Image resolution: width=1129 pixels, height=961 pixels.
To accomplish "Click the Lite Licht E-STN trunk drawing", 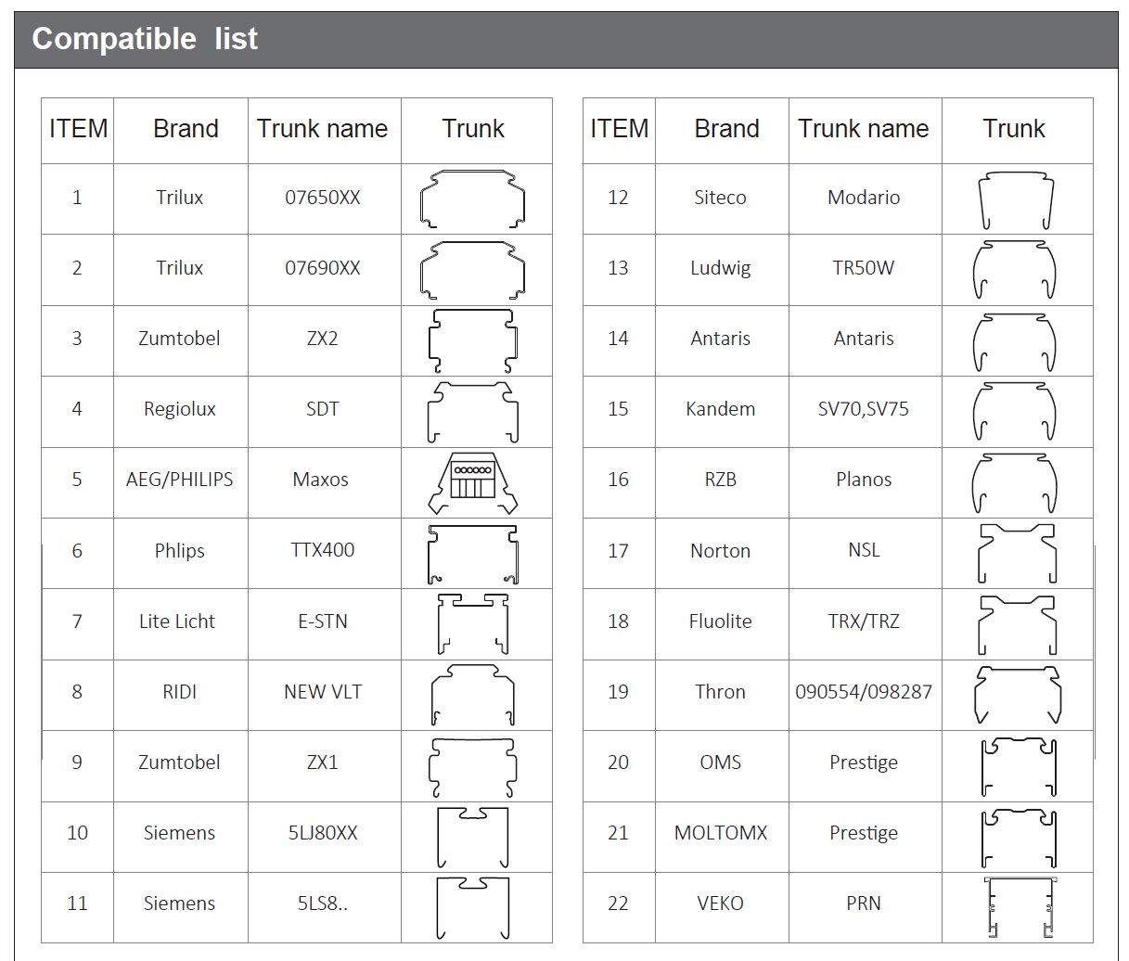I will pyautogui.click(x=473, y=623).
